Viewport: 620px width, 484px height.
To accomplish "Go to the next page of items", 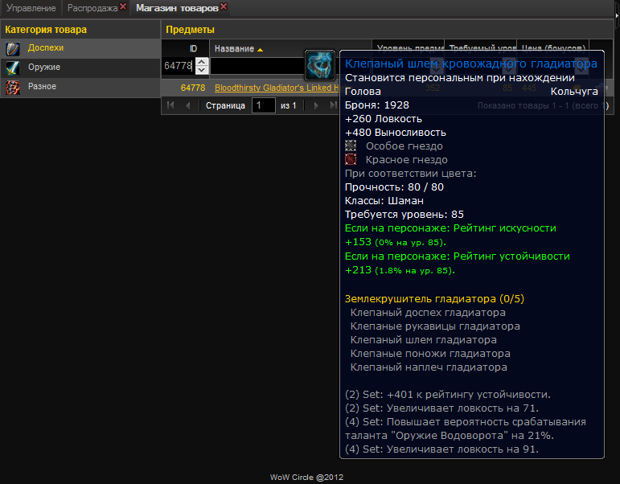I will pos(316,105).
